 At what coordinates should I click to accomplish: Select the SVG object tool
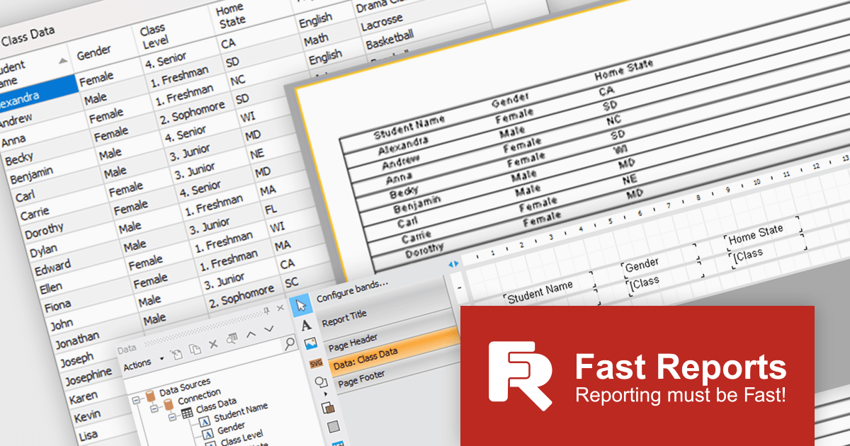click(316, 363)
